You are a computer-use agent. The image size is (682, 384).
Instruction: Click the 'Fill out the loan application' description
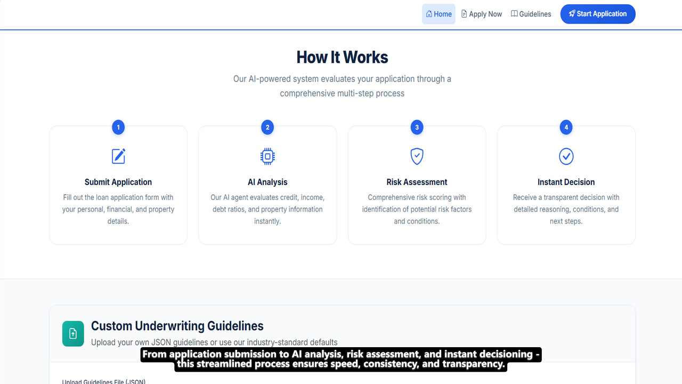pos(118,209)
